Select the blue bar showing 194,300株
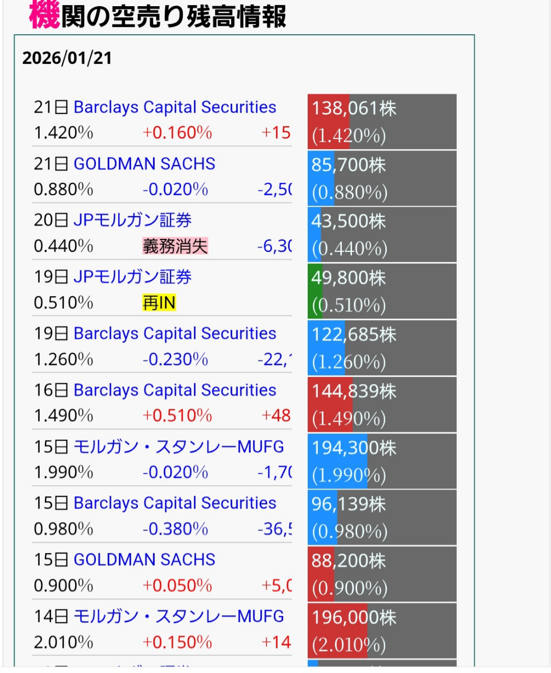 pyautogui.click(x=337, y=460)
